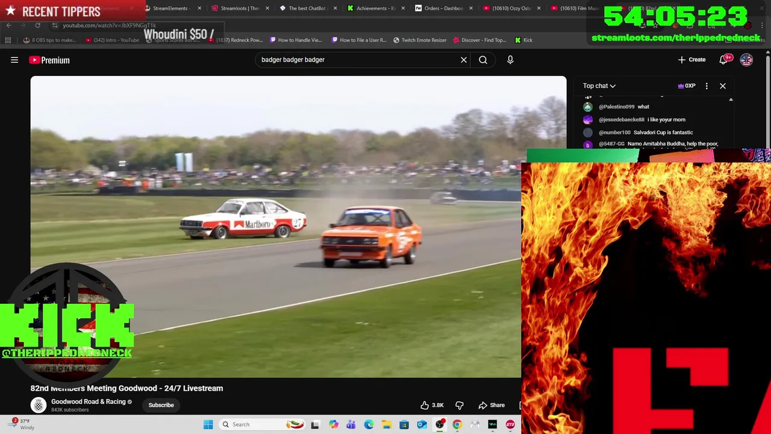
Task: Close the Orders Dashboard tab
Action: (x=470, y=8)
